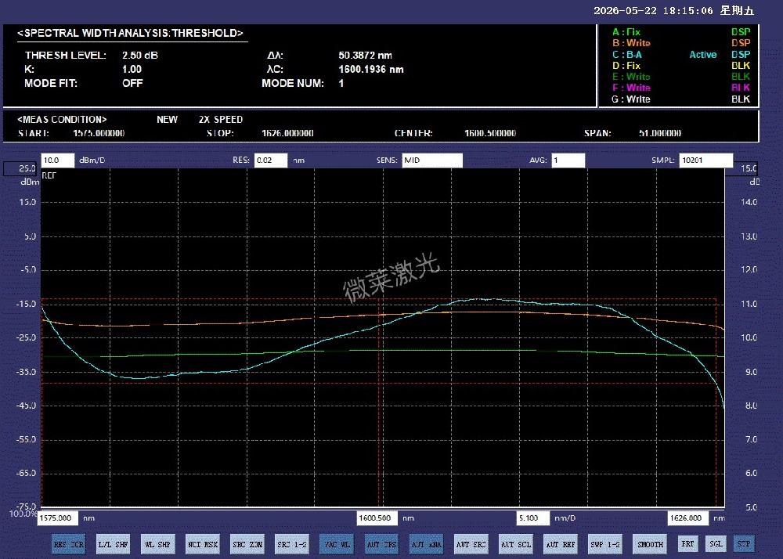
Task: Edit the 1600.500 nm center wavelength field
Action: pos(377,518)
